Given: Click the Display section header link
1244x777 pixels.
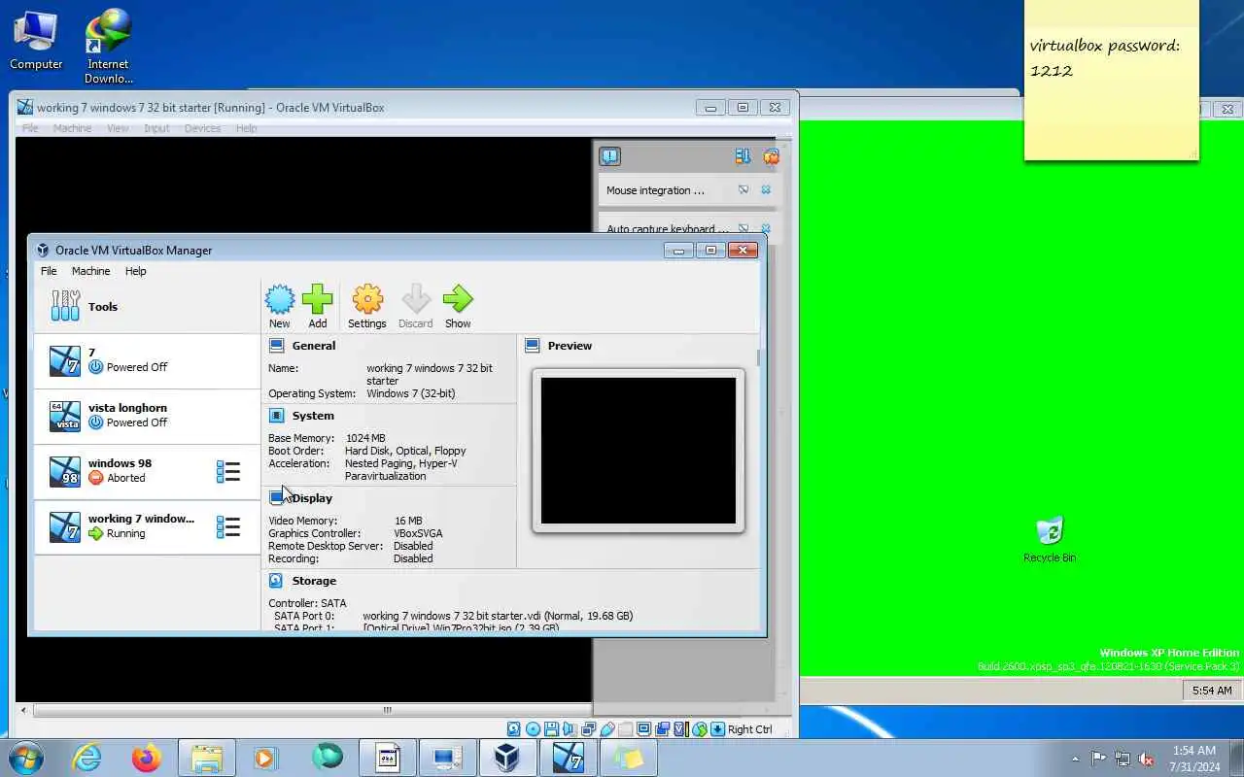Looking at the screenshot, I should (312, 498).
